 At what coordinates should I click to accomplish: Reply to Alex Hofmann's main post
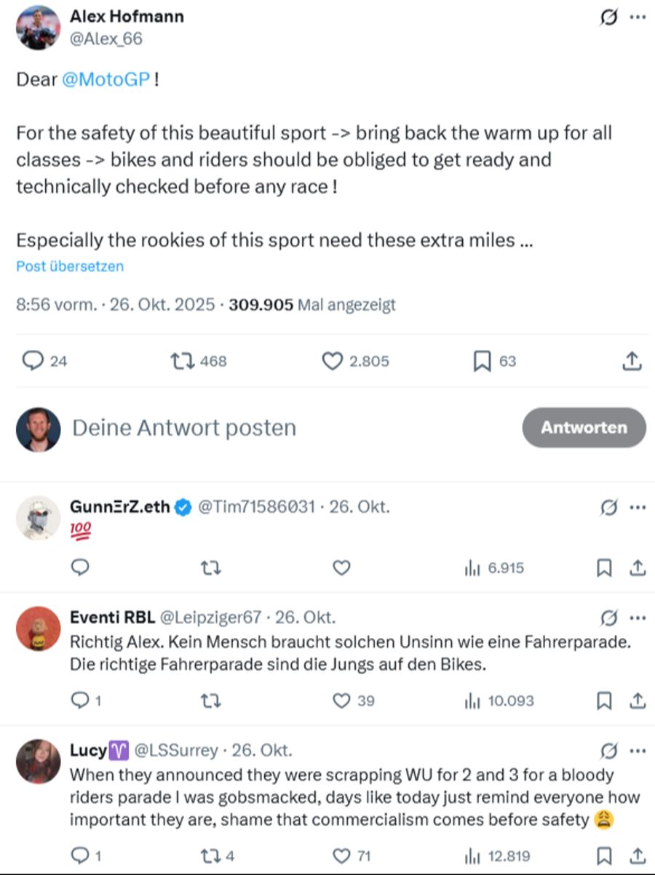point(33,361)
